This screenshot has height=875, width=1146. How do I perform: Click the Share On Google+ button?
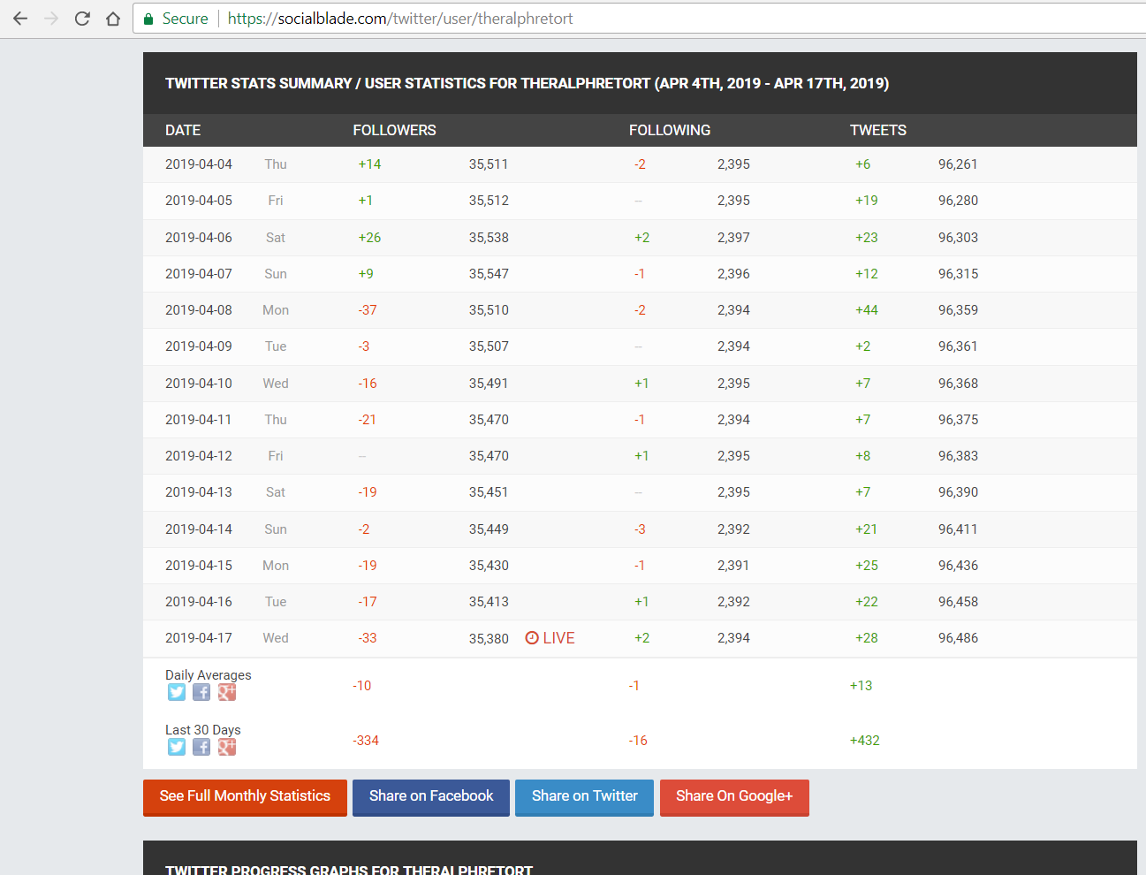tap(734, 797)
